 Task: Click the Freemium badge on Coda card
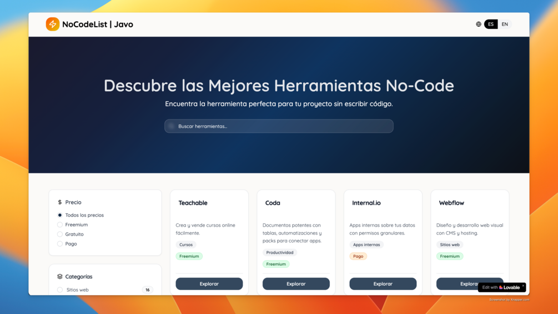pos(276,264)
